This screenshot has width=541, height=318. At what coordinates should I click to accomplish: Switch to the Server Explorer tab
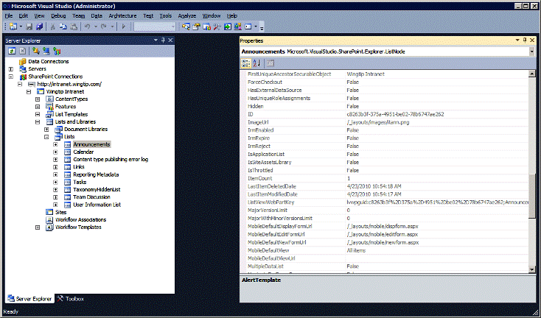(29, 299)
